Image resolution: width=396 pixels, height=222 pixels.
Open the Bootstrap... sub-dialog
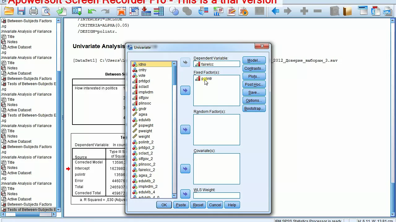coord(254,109)
